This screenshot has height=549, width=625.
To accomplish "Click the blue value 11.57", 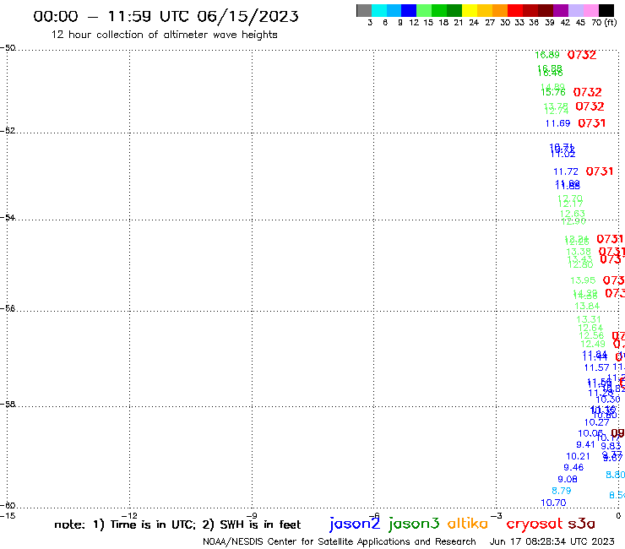I will [596, 367].
